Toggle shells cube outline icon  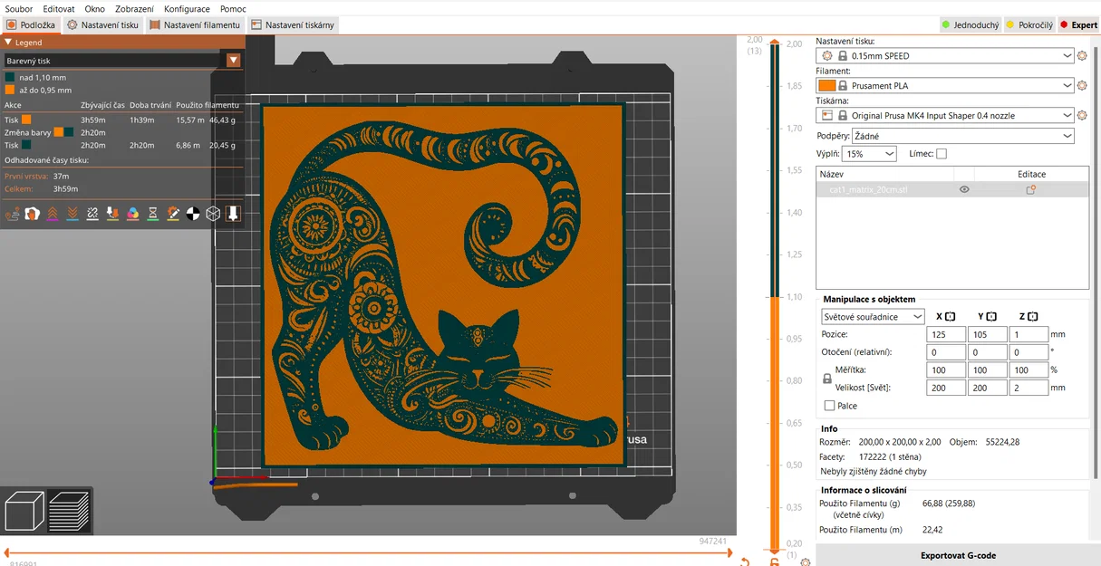point(213,214)
